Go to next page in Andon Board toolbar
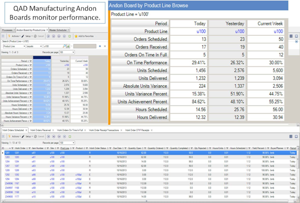 [x=59, y=36]
